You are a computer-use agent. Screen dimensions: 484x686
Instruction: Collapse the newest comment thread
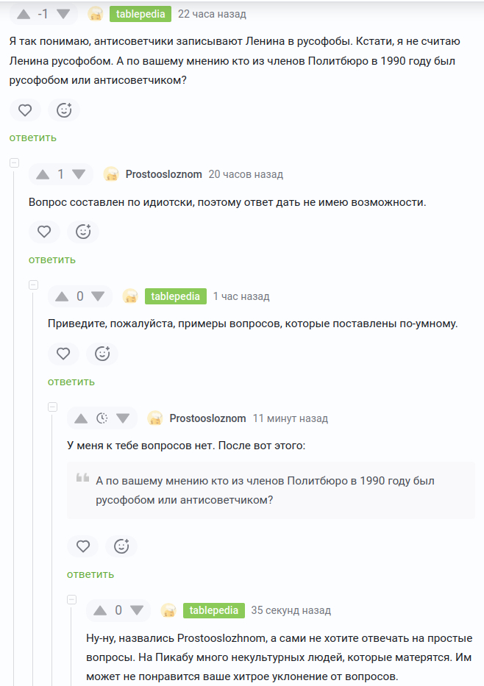(70, 599)
